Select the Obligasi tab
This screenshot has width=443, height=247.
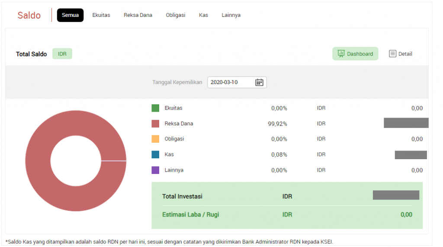(176, 15)
